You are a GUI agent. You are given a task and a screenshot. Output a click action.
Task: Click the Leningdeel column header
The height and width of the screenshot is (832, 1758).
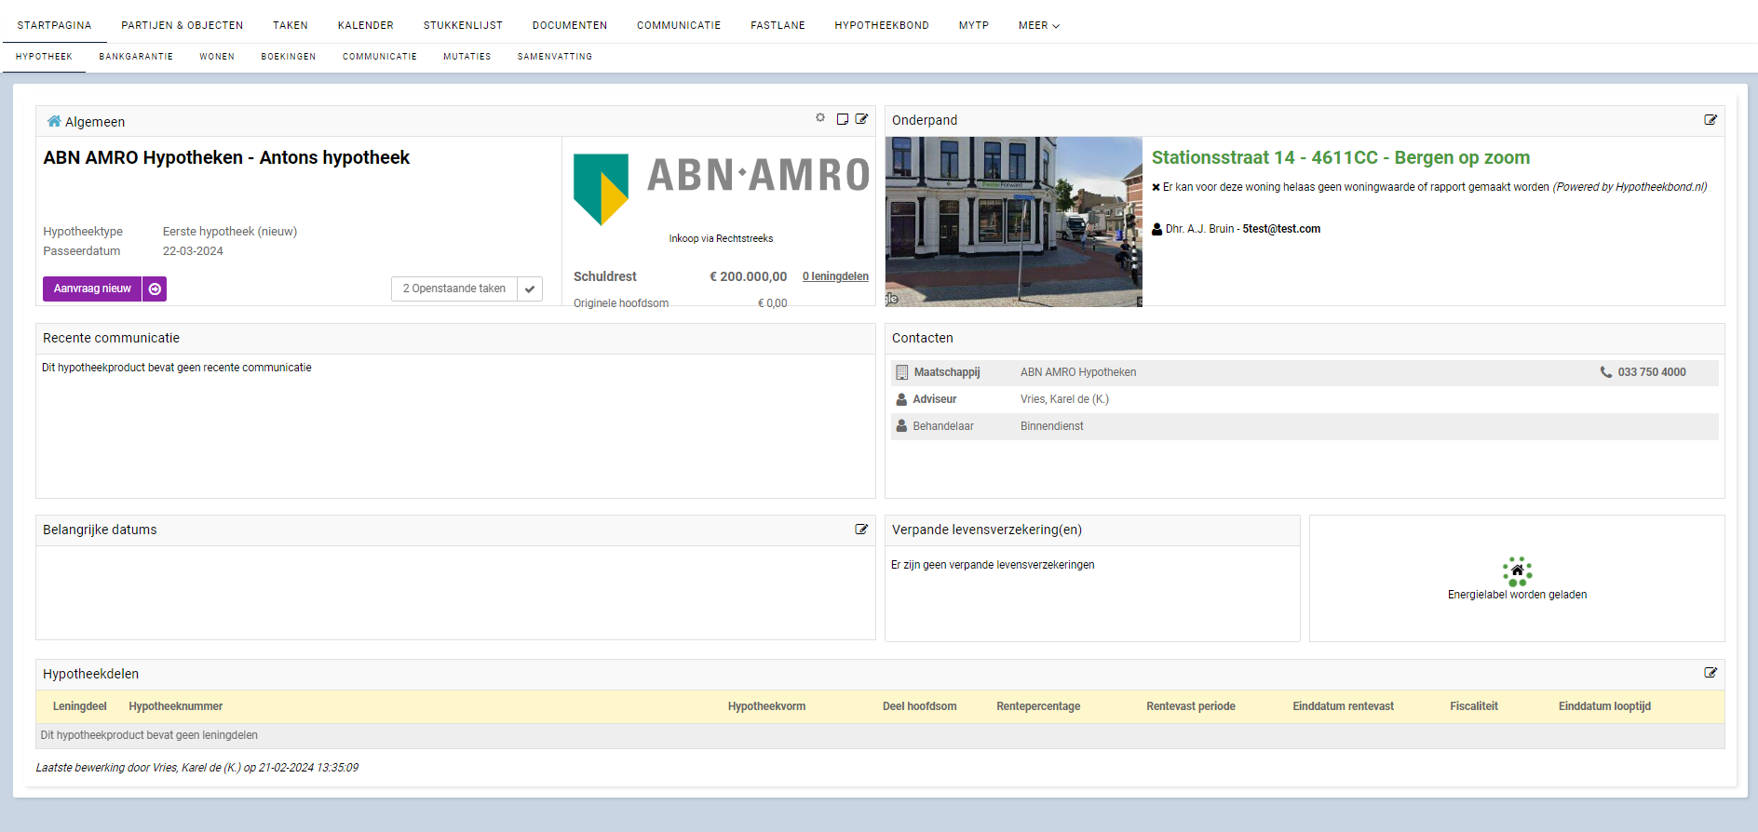(80, 706)
